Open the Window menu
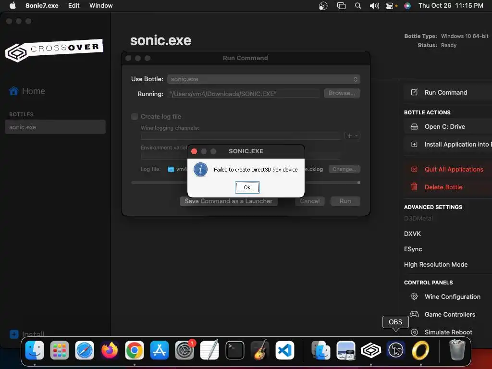The image size is (492, 369). click(101, 5)
